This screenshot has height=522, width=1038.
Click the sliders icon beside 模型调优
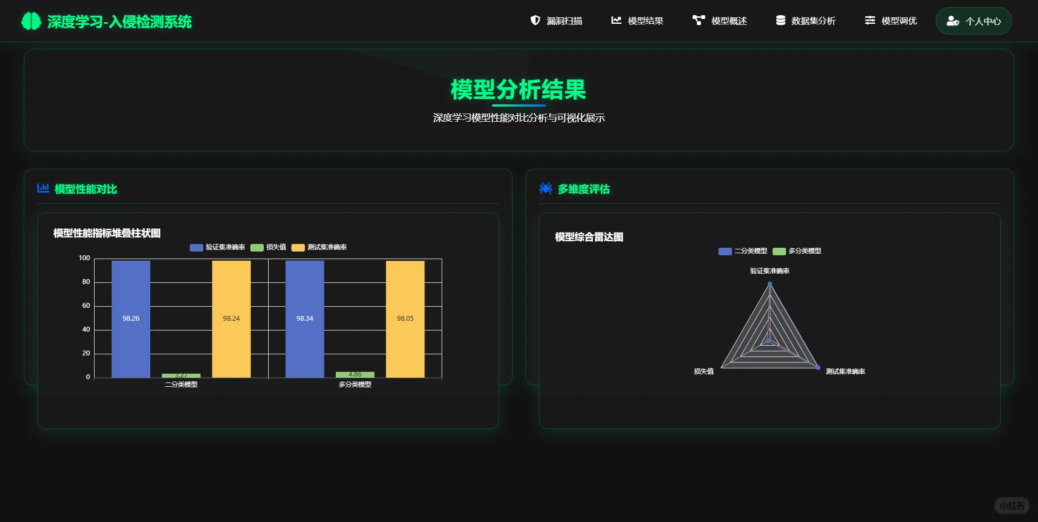869,20
